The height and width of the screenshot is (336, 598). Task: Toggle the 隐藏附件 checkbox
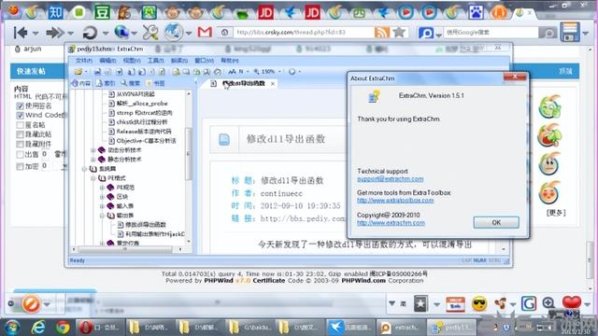pyautogui.click(x=20, y=144)
